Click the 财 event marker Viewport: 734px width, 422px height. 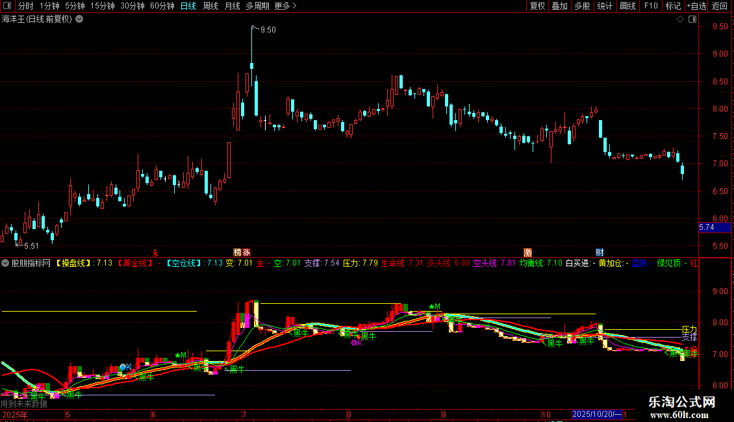coord(600,253)
